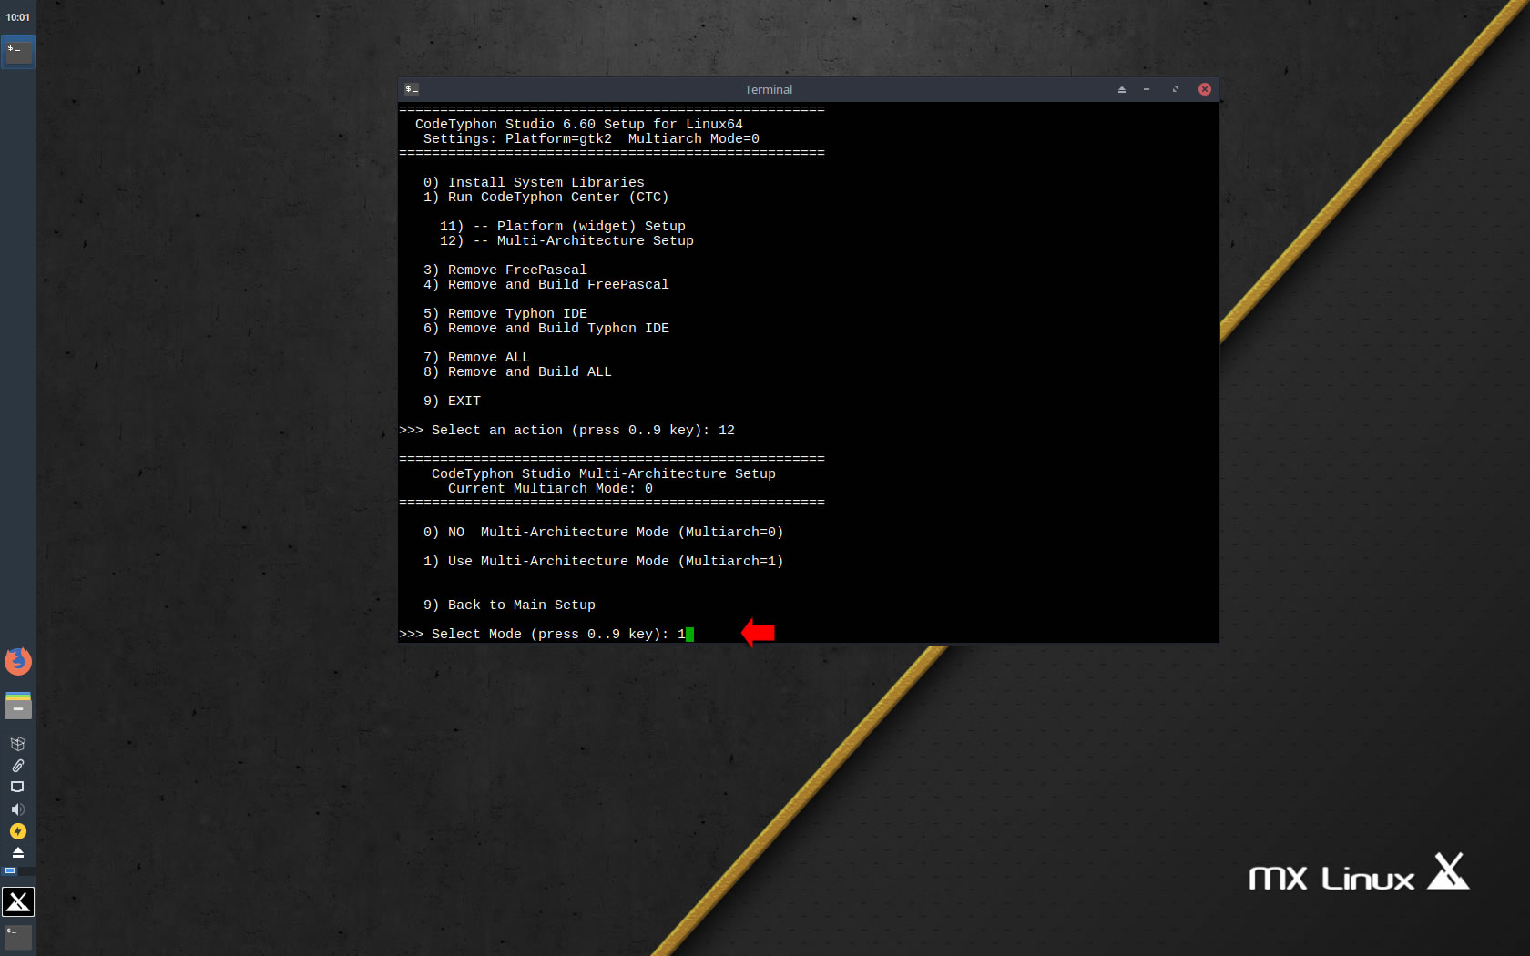Open the package updater box icon
1530x956 pixels.
click(x=17, y=744)
